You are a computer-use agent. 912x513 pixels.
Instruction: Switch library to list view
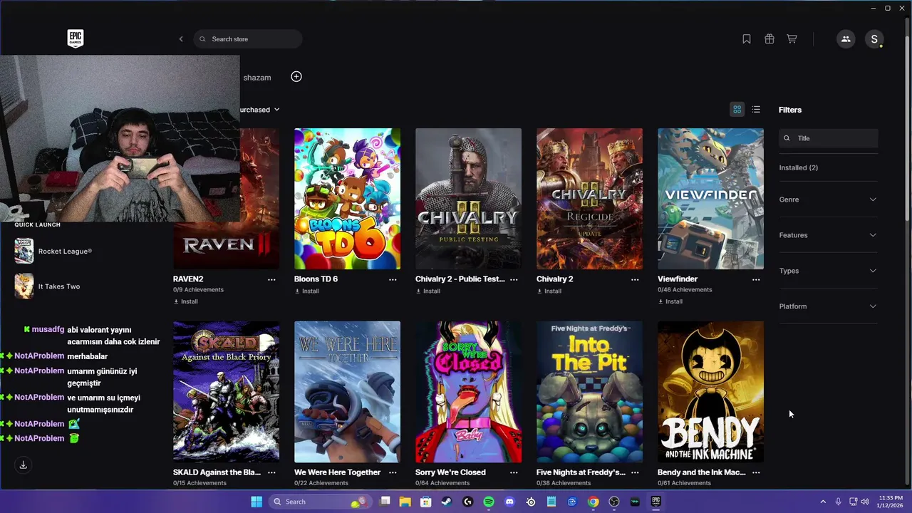pyautogui.click(x=756, y=110)
